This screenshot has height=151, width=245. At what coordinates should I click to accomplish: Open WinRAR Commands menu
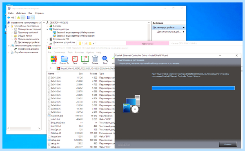click(x=59, y=53)
